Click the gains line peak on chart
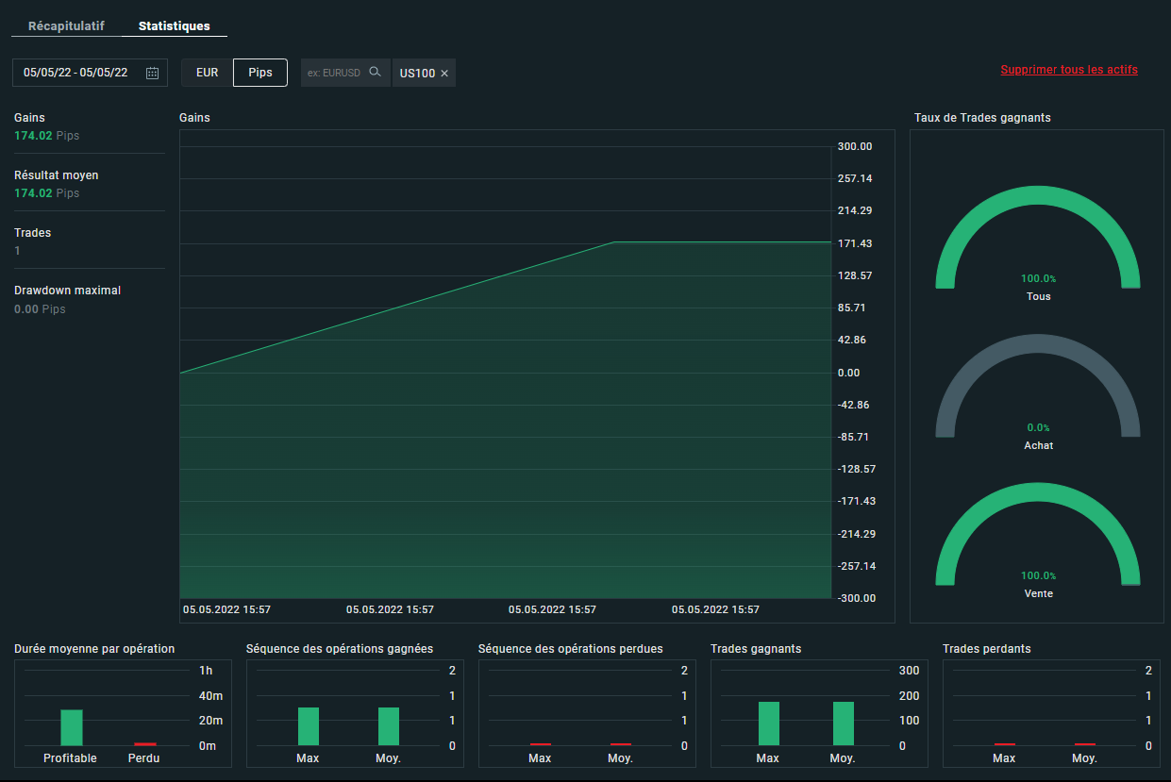The height and width of the screenshot is (782, 1171). coord(614,242)
